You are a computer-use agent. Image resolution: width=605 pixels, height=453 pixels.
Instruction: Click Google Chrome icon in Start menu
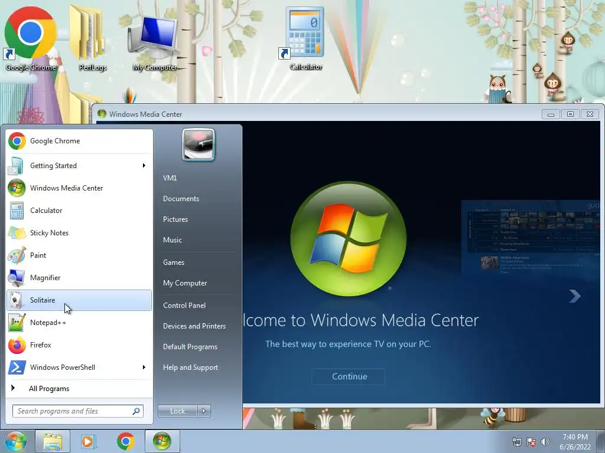coord(17,141)
